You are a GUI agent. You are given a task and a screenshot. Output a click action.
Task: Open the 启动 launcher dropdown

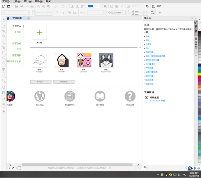point(164,6)
